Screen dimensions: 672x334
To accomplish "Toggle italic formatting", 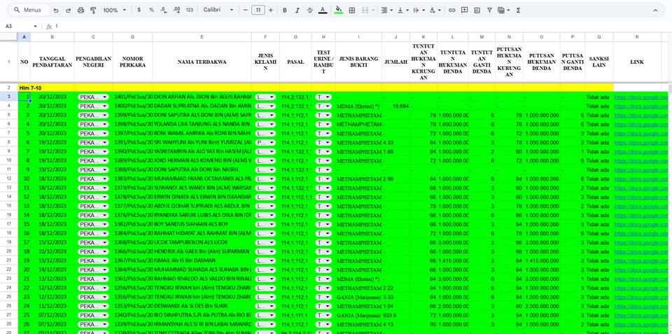I will 297,10.
